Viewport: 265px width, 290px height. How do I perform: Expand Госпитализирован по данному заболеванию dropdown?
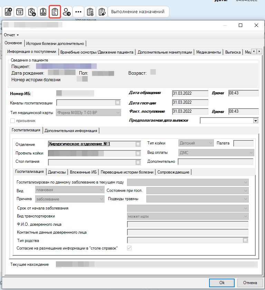188,183
